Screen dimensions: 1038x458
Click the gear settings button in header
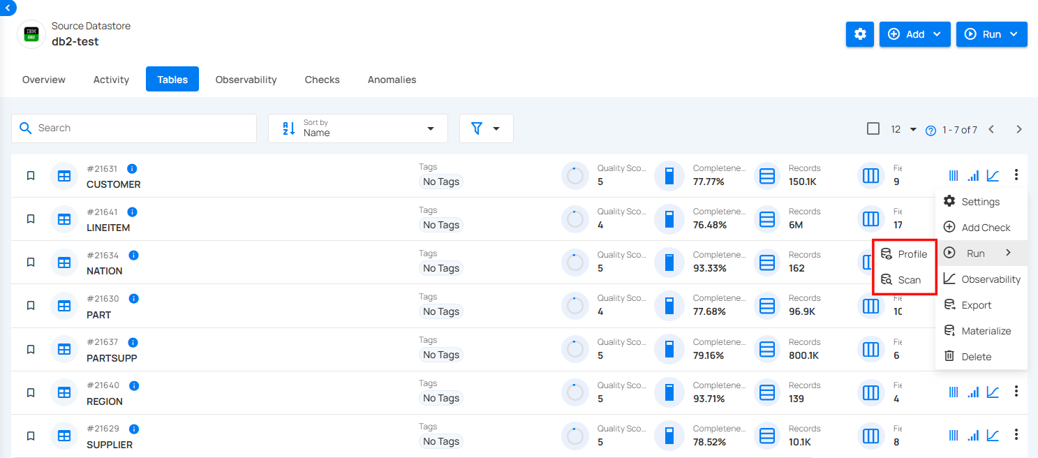[x=859, y=34]
